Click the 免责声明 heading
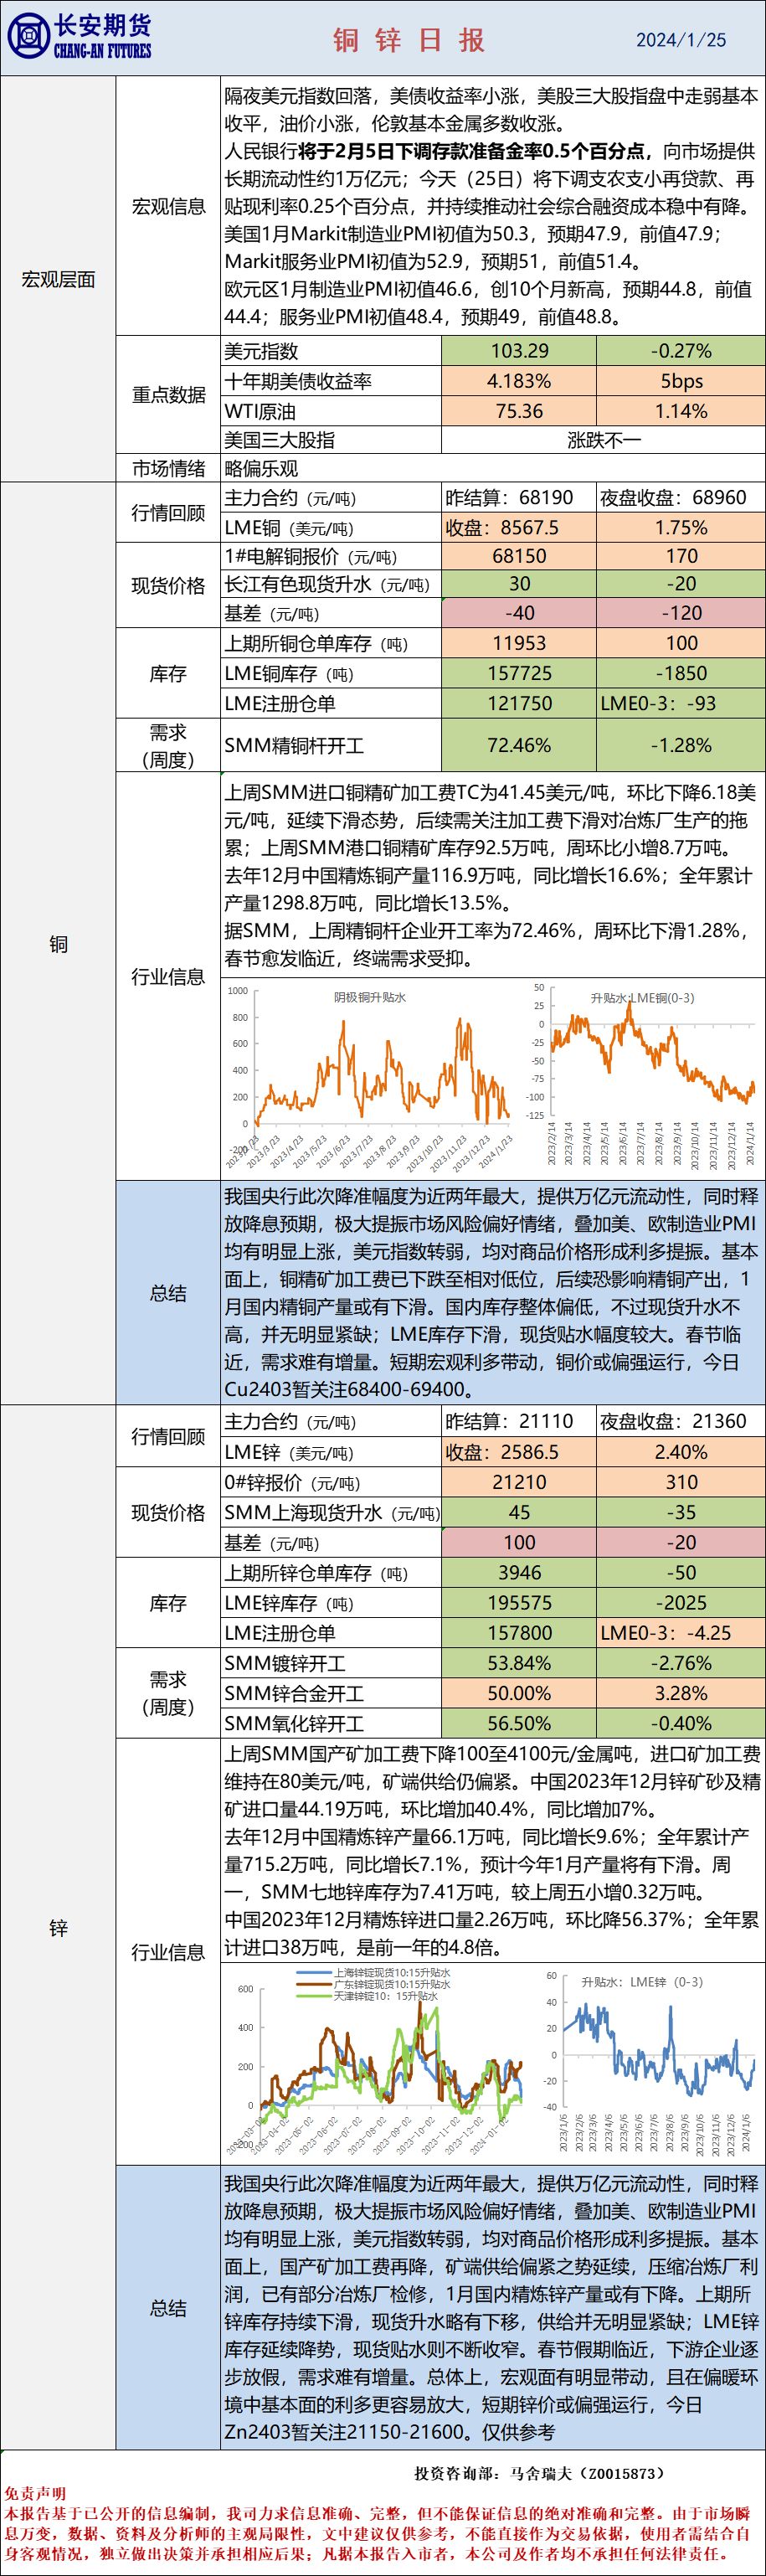 35,2494
